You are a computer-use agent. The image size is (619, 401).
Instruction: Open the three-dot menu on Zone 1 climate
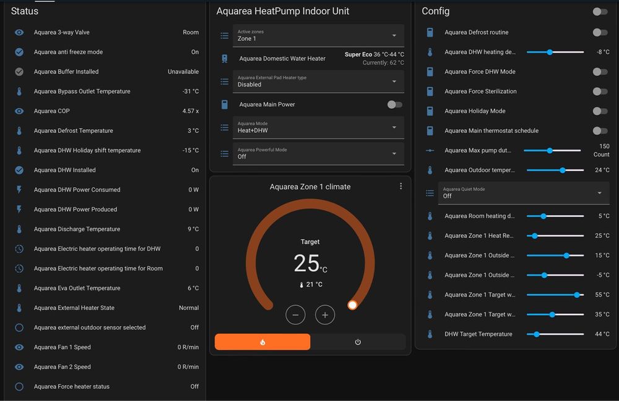pyautogui.click(x=400, y=186)
